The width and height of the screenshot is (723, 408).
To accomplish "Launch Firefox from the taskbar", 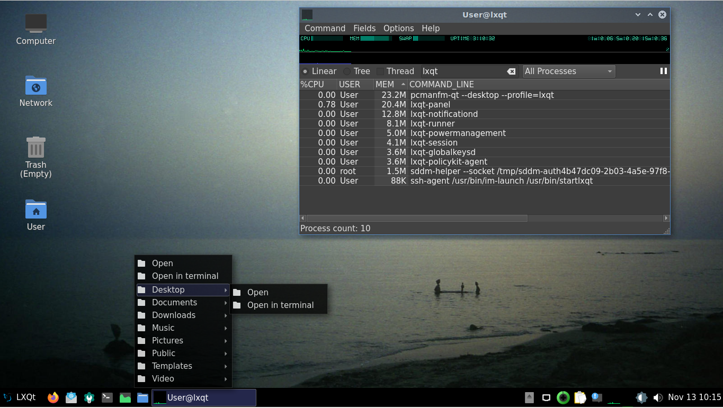I will 53,397.
